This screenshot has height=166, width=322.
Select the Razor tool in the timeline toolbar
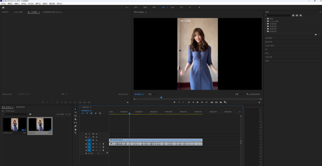(x=75, y=119)
